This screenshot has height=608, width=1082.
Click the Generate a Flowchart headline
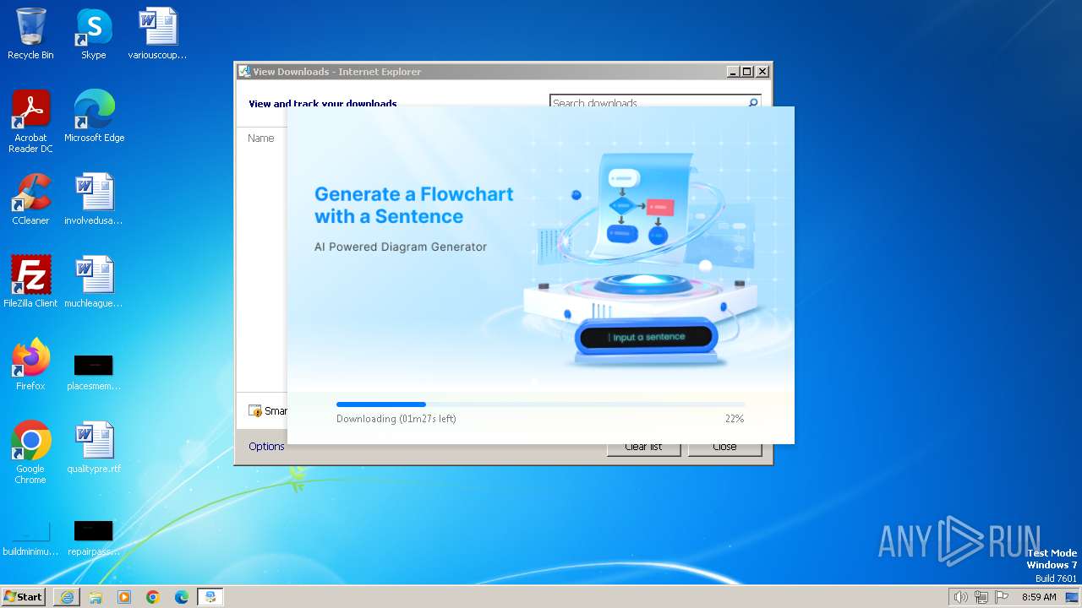pyautogui.click(x=414, y=205)
